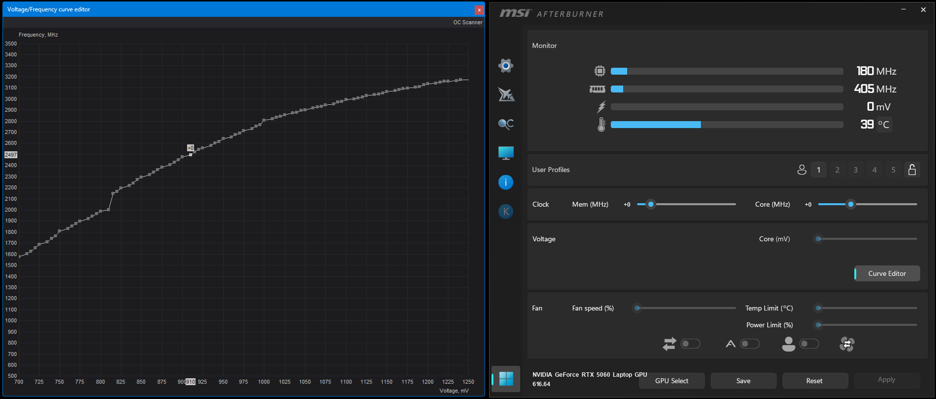Click the 'User Profiles' label
The image size is (936, 399).
[551, 170]
